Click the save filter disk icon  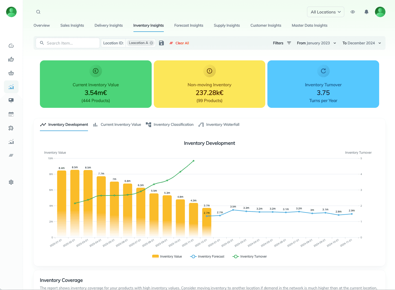(x=161, y=43)
